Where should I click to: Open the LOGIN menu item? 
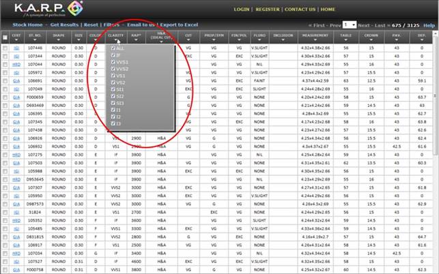point(241,10)
